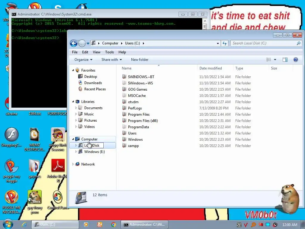This screenshot has width=305, height=229.
Task: Open the File menu
Action: pos(75,52)
